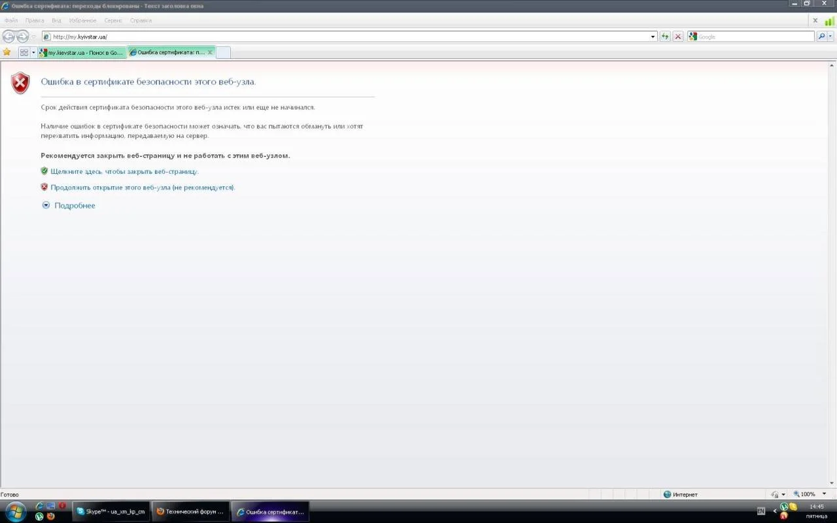Click the Internet Explorer icon in title bar
Viewport: 837px width, 523px height.
click(x=5, y=5)
